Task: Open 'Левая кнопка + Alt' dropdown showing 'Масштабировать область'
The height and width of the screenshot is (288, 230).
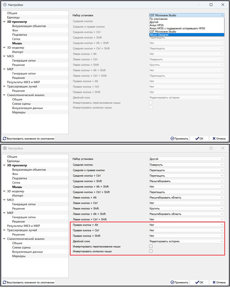Action: tap(186, 198)
